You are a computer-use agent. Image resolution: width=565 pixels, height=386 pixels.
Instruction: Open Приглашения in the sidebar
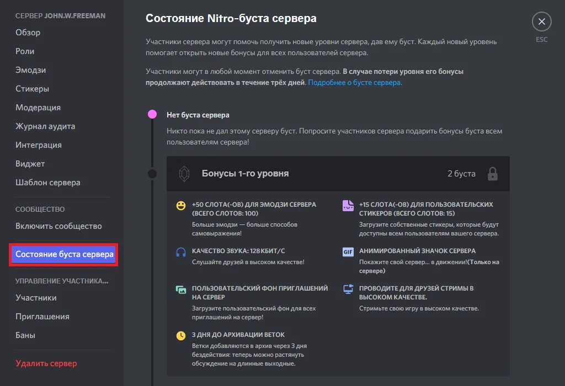[42, 317]
